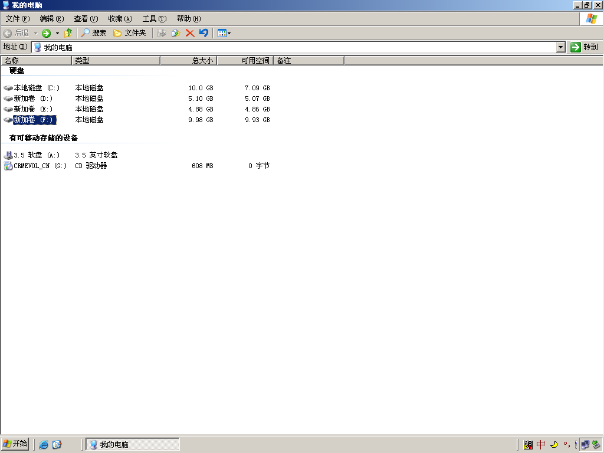Toggle the 中 Chinese input mode icon
The height and width of the screenshot is (453, 604).
(x=541, y=445)
